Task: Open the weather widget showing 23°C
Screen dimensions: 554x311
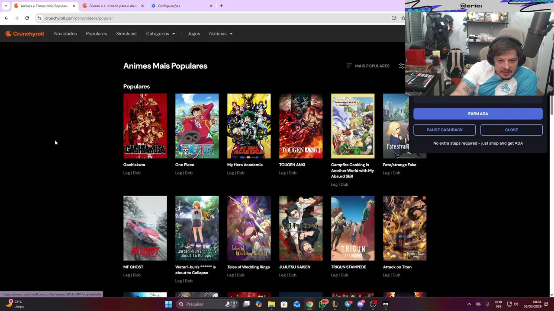Action: 15,304
